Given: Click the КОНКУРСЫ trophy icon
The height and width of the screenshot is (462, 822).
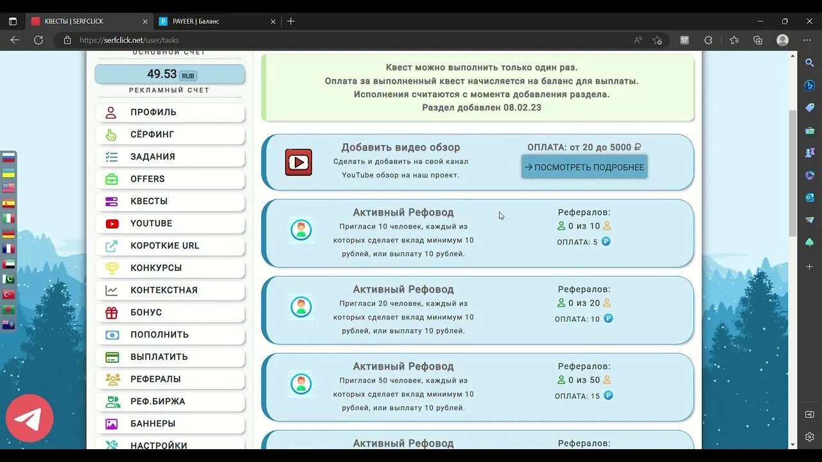Looking at the screenshot, I should (112, 268).
